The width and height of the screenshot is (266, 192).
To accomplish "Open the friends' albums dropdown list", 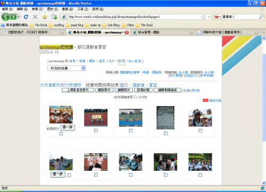I will pos(66,68).
